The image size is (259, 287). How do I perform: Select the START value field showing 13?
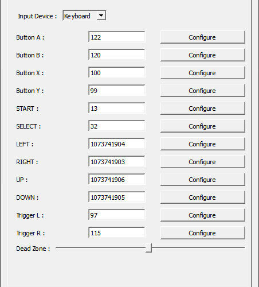pyautogui.click(x=117, y=108)
